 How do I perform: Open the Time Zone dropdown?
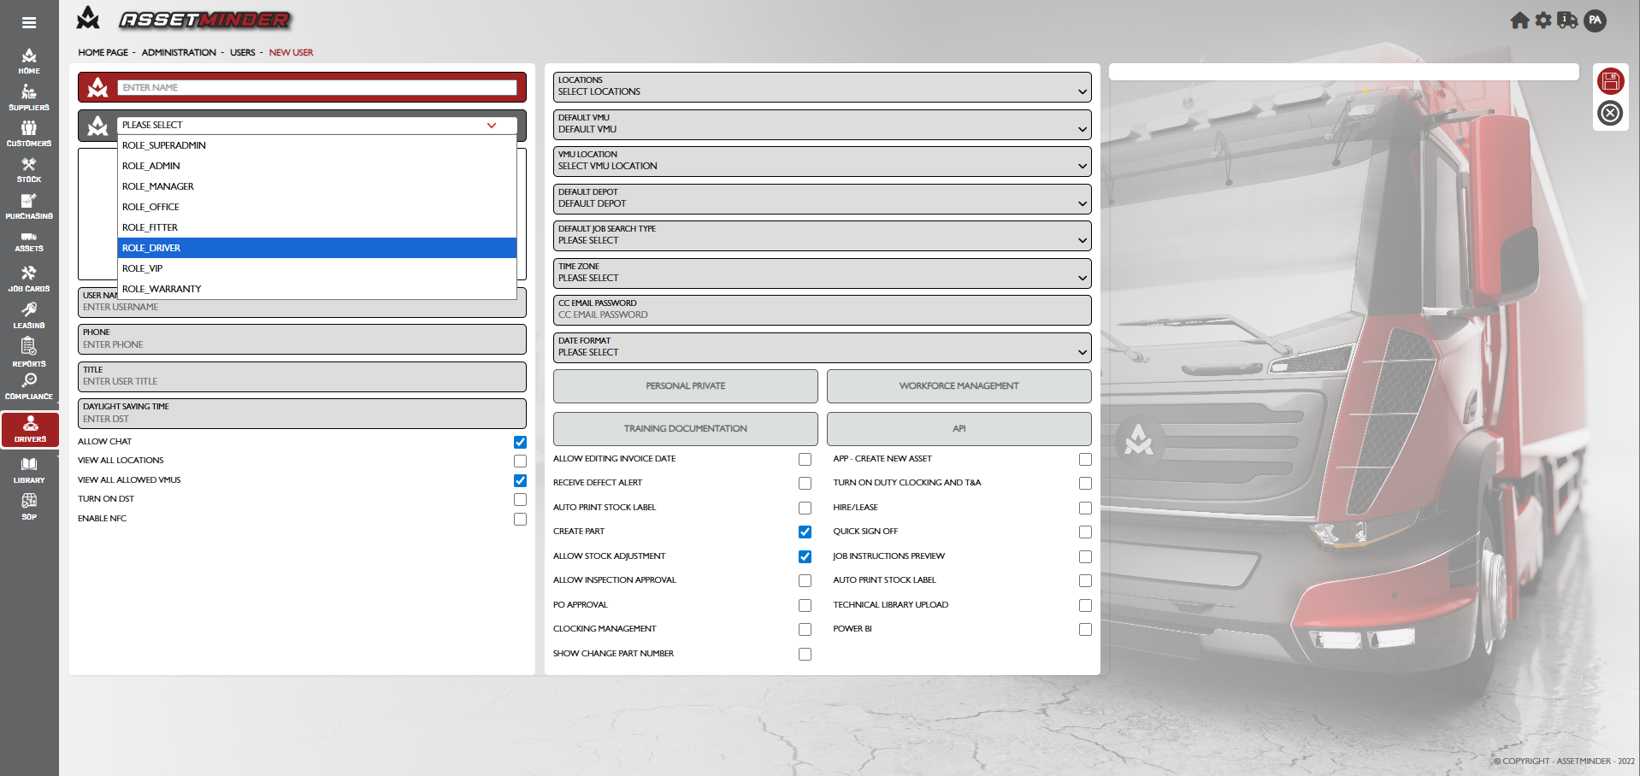coord(822,273)
